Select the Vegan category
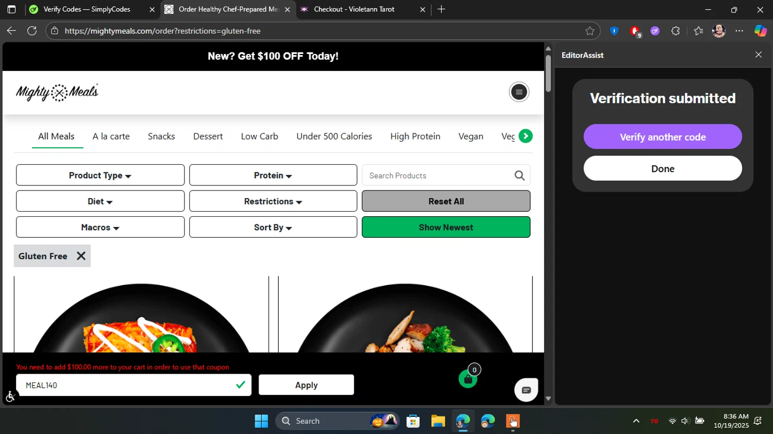Screen dimensions: 773x434 pos(471,136)
